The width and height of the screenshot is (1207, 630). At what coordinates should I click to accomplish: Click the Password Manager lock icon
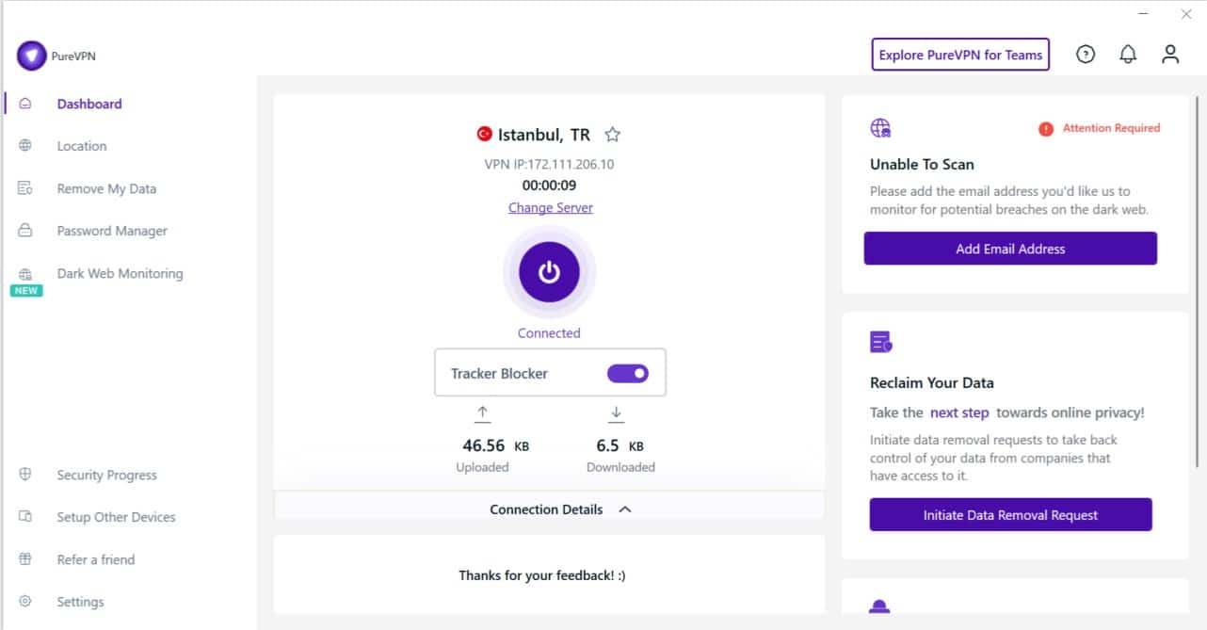pyautogui.click(x=25, y=231)
